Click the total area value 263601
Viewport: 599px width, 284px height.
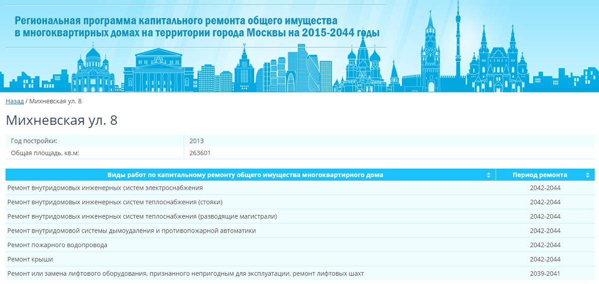tap(200, 153)
